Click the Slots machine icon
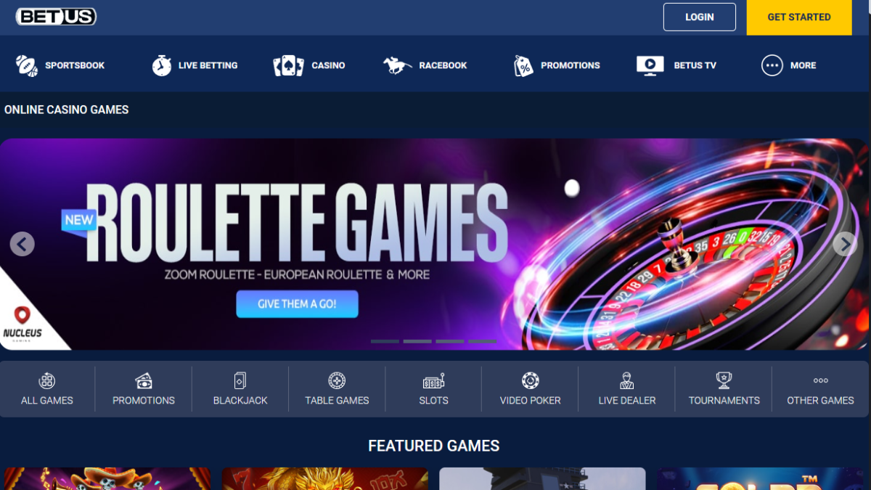Image resolution: width=871 pixels, height=490 pixels. click(433, 381)
